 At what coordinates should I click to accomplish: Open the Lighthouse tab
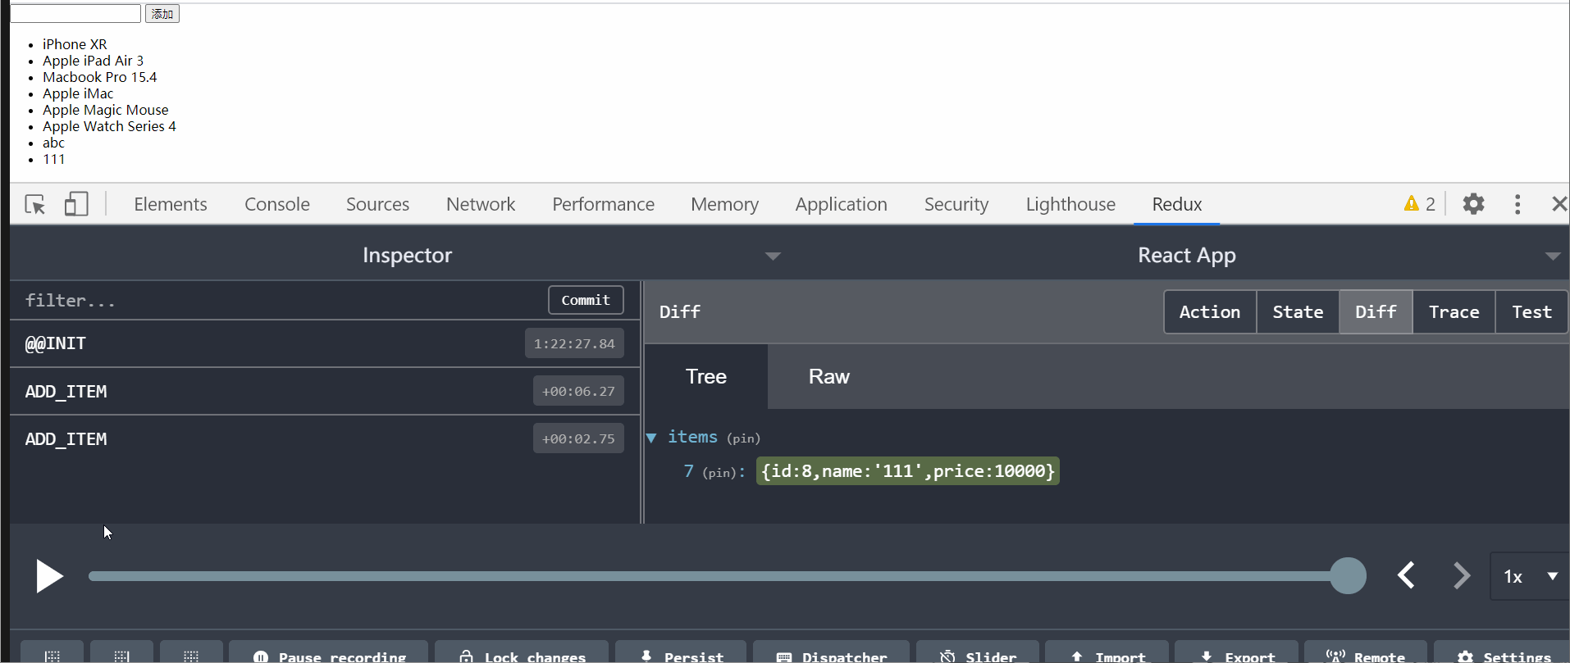click(1070, 204)
